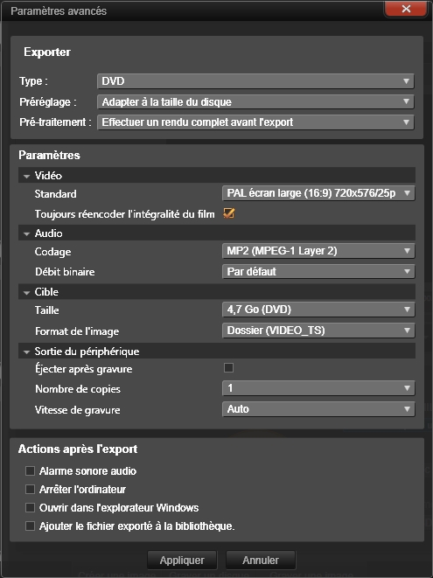This screenshot has height=578, width=433.
Task: Click the Appliquer button
Action: click(182, 561)
